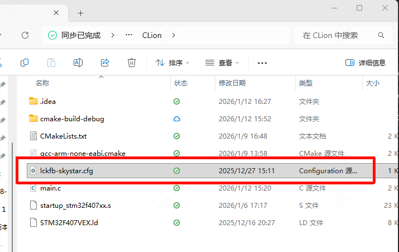
Task: Select the lckfb-skystar.cfg file name
Action: [x=66, y=171]
